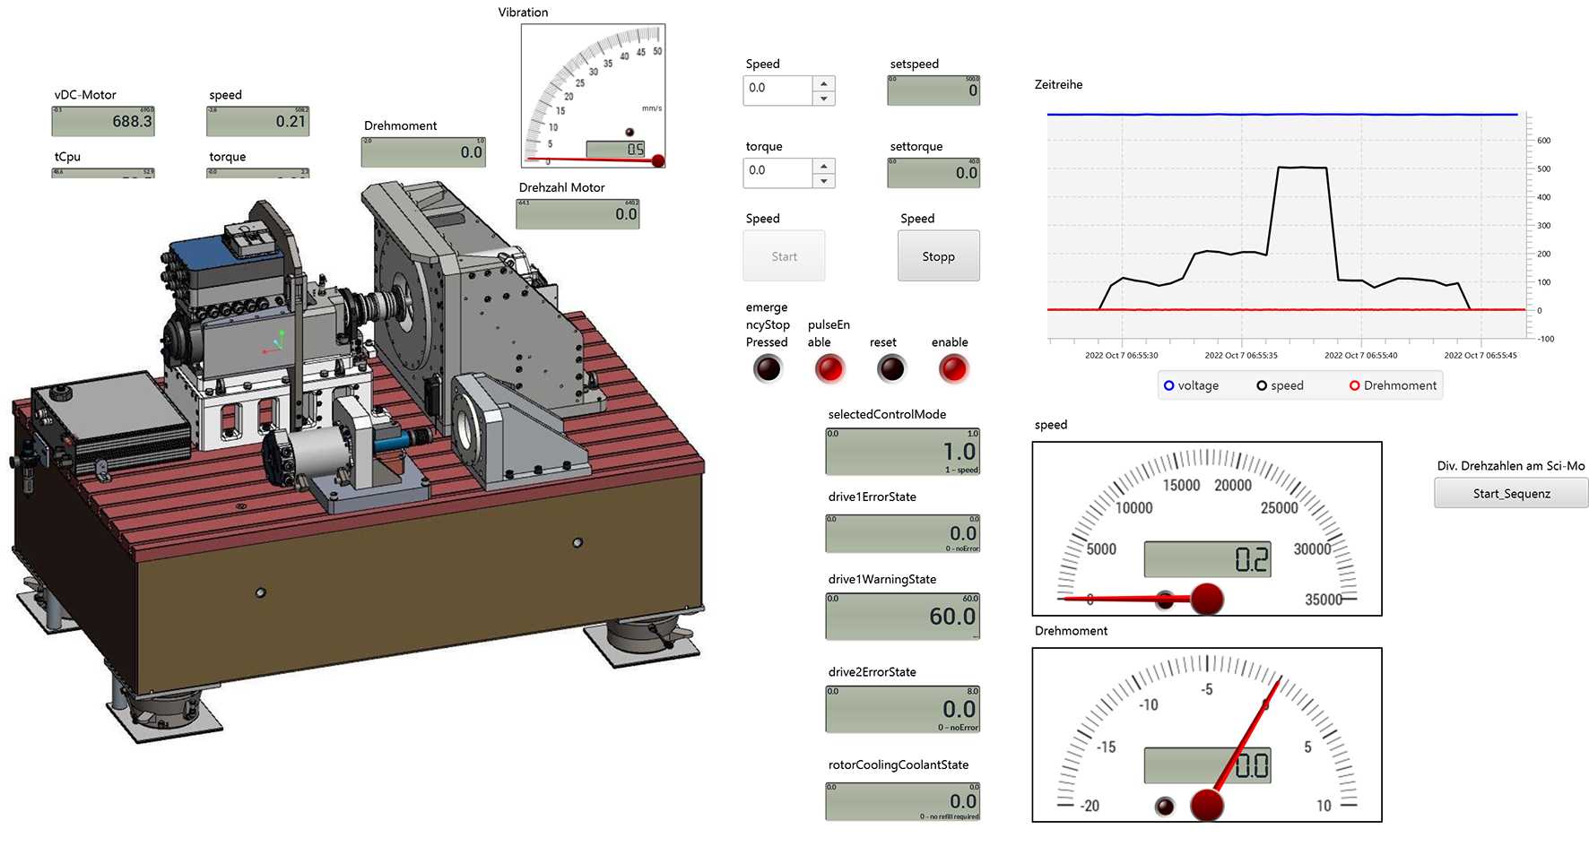Toggle the speed series in chart legend
This screenshot has height=855, width=1589.
1280,385
